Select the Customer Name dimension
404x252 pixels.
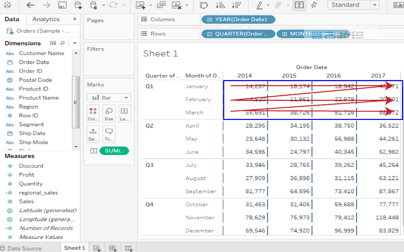41,53
